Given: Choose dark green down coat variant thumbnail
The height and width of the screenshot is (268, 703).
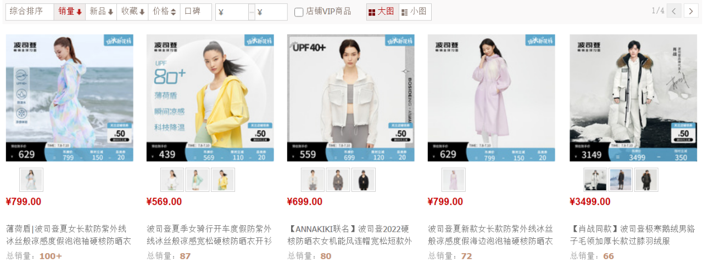Looking at the screenshot, I should pyautogui.click(x=646, y=180).
